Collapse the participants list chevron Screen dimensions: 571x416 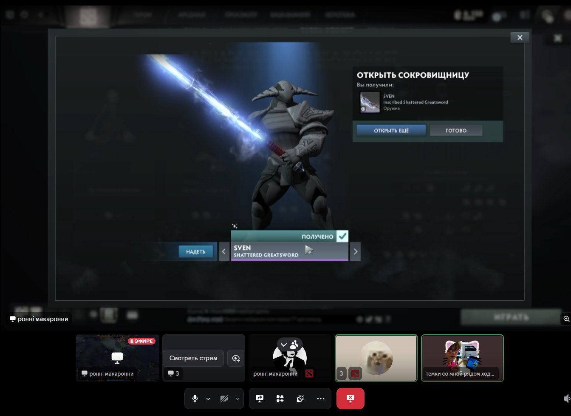click(284, 345)
